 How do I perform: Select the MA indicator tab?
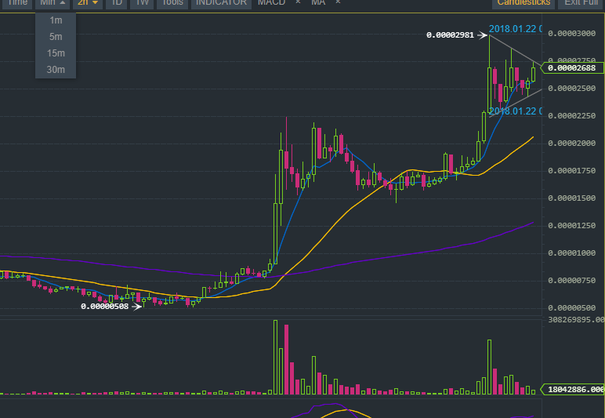(318, 3)
